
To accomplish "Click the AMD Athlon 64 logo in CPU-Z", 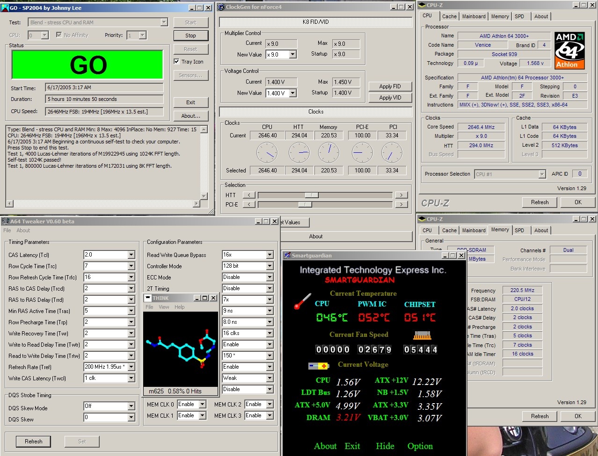I will click(569, 50).
